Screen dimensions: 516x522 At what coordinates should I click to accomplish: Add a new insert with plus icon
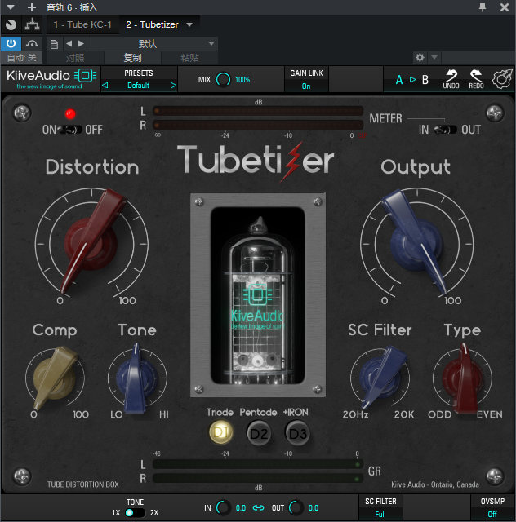[x=32, y=7]
